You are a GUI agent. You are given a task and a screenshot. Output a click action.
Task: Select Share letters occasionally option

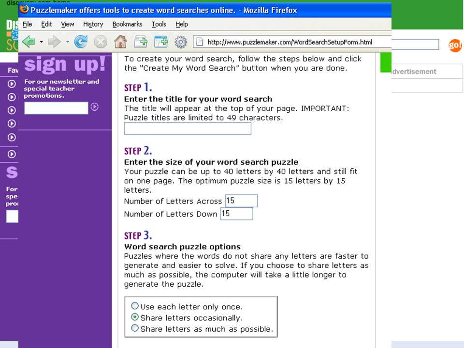pos(135,317)
